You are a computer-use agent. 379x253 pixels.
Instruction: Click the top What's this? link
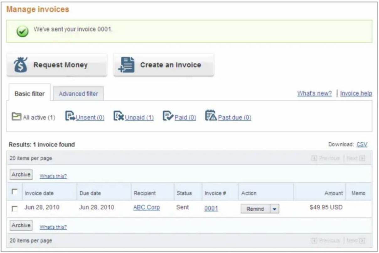coord(53,176)
